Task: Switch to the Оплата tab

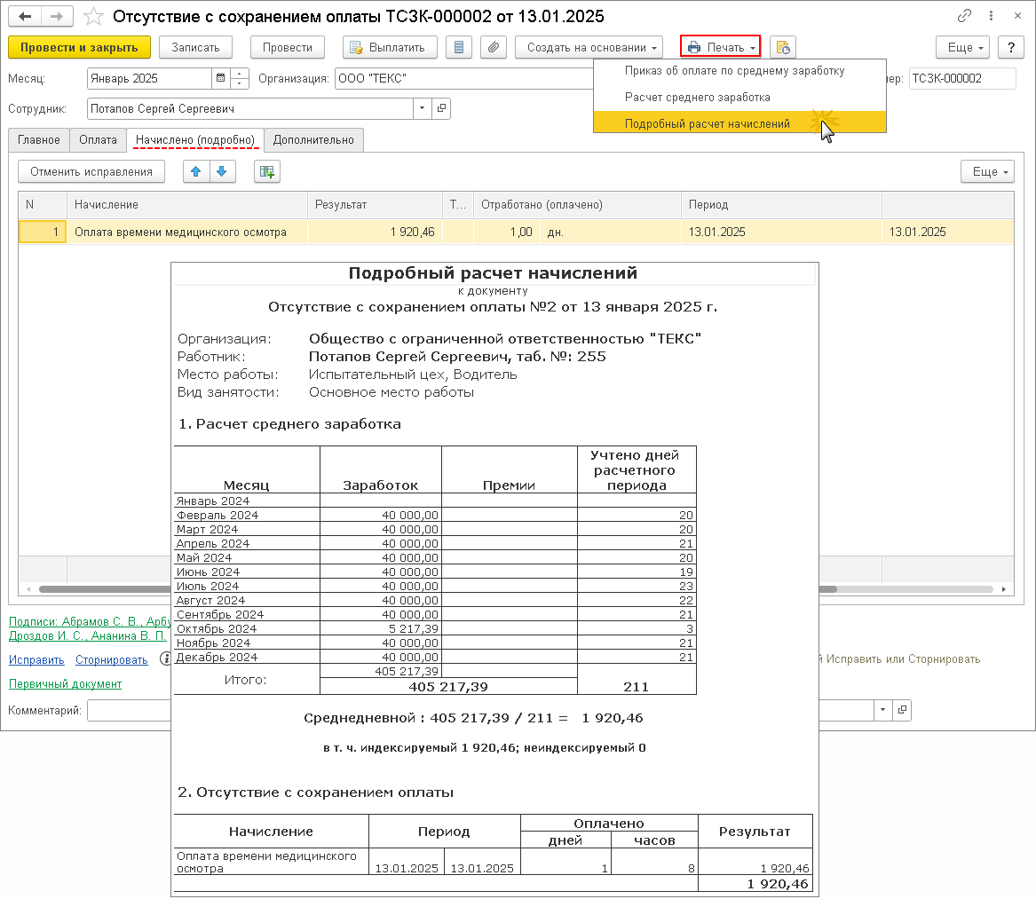Action: coord(98,140)
